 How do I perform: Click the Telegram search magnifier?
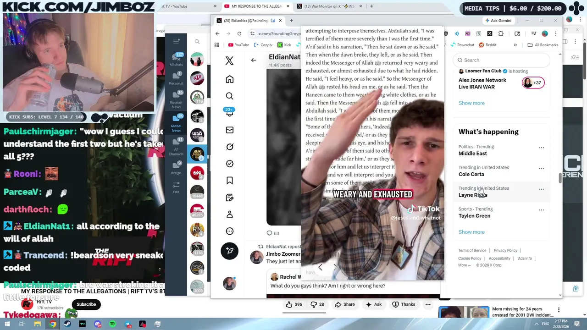(x=197, y=42)
